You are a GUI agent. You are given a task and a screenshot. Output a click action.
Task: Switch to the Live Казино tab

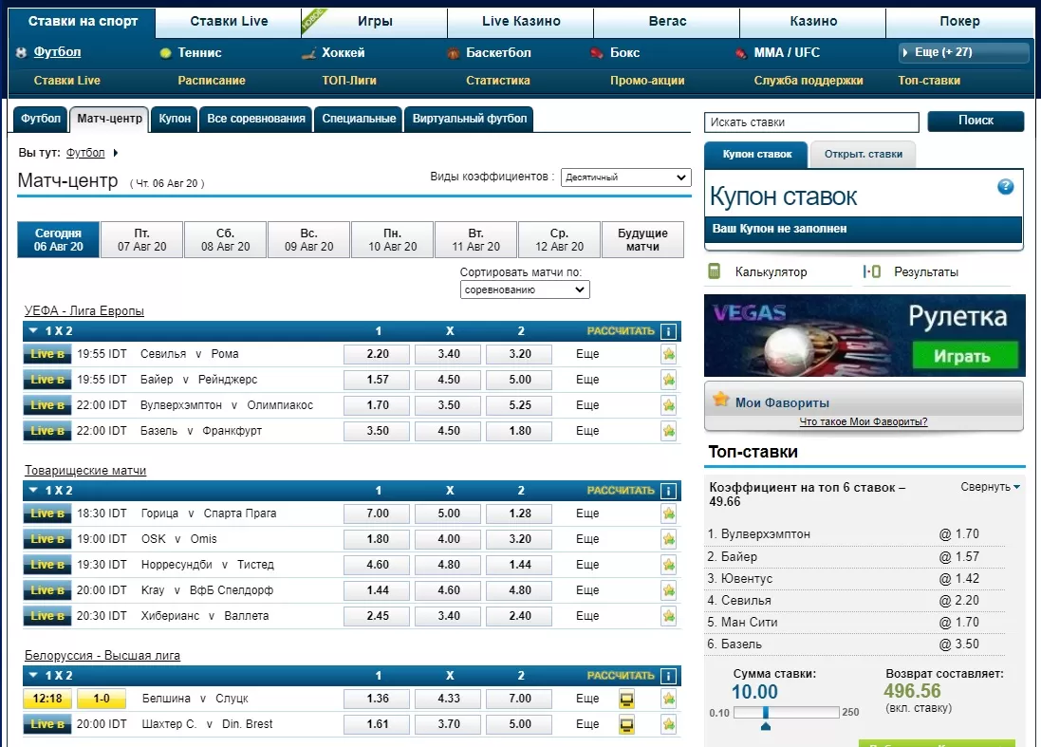(x=521, y=21)
